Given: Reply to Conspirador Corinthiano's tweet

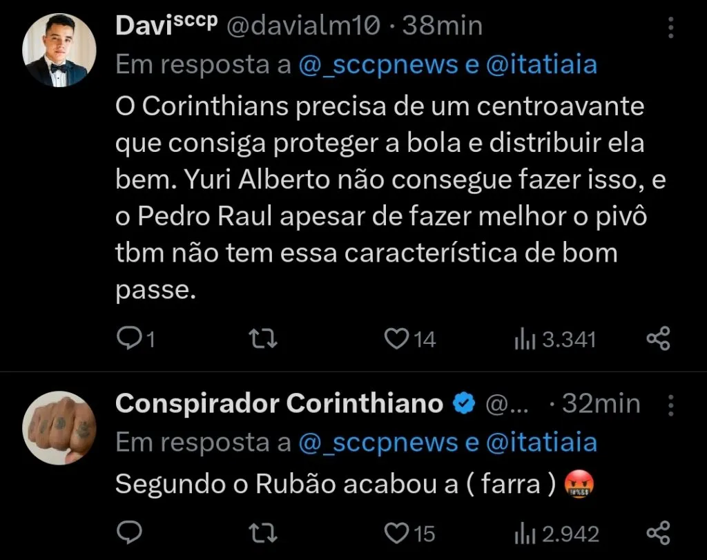Looking at the screenshot, I should 129,533.
